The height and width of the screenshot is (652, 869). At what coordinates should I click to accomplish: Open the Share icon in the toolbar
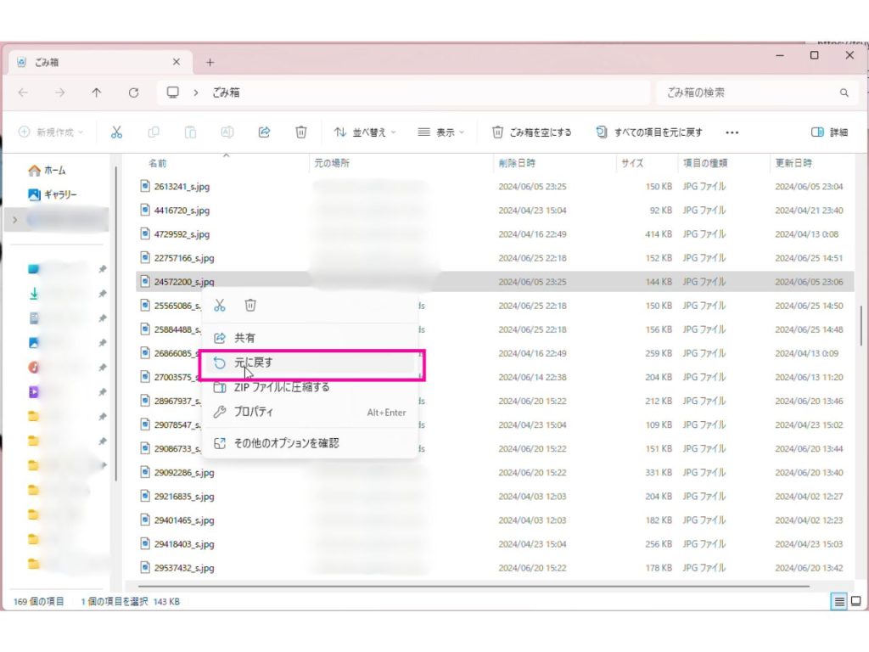pyautogui.click(x=263, y=132)
